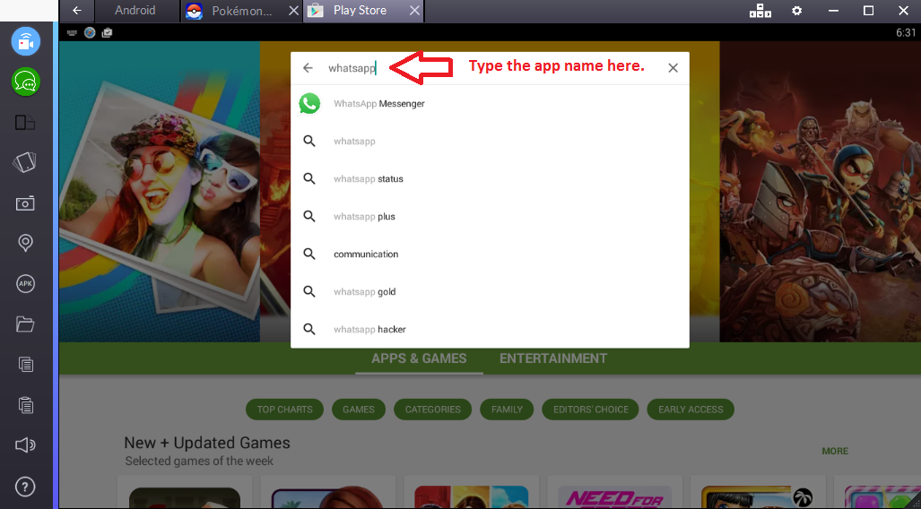
Task: Click the location pin sidebar icon
Action: (25, 243)
